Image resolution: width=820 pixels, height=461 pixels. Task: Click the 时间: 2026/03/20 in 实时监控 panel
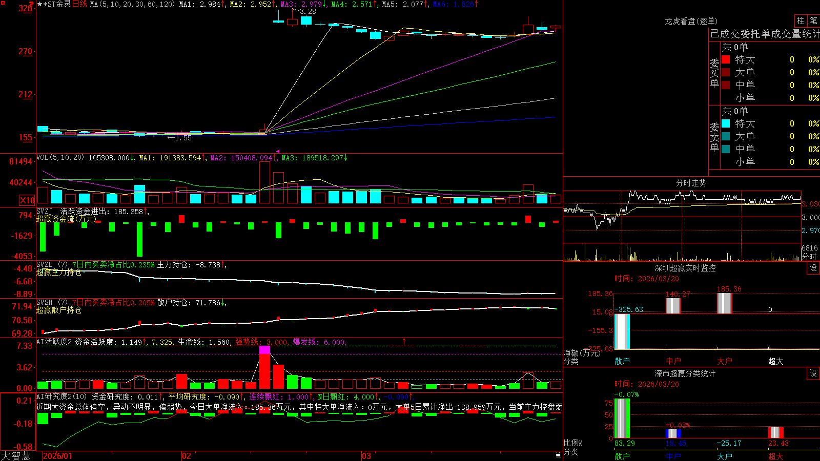647,279
